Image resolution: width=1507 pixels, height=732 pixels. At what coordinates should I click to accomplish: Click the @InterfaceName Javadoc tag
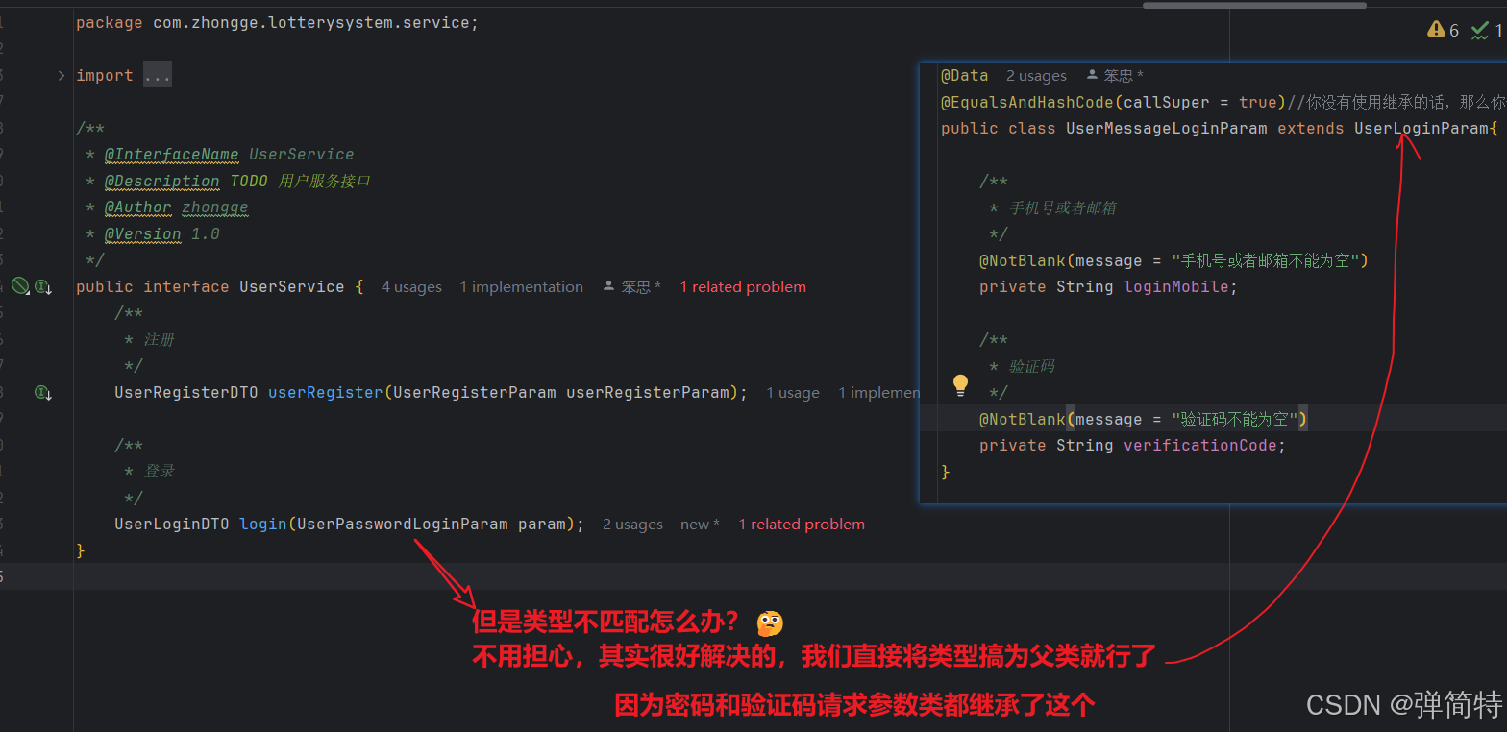(x=172, y=154)
